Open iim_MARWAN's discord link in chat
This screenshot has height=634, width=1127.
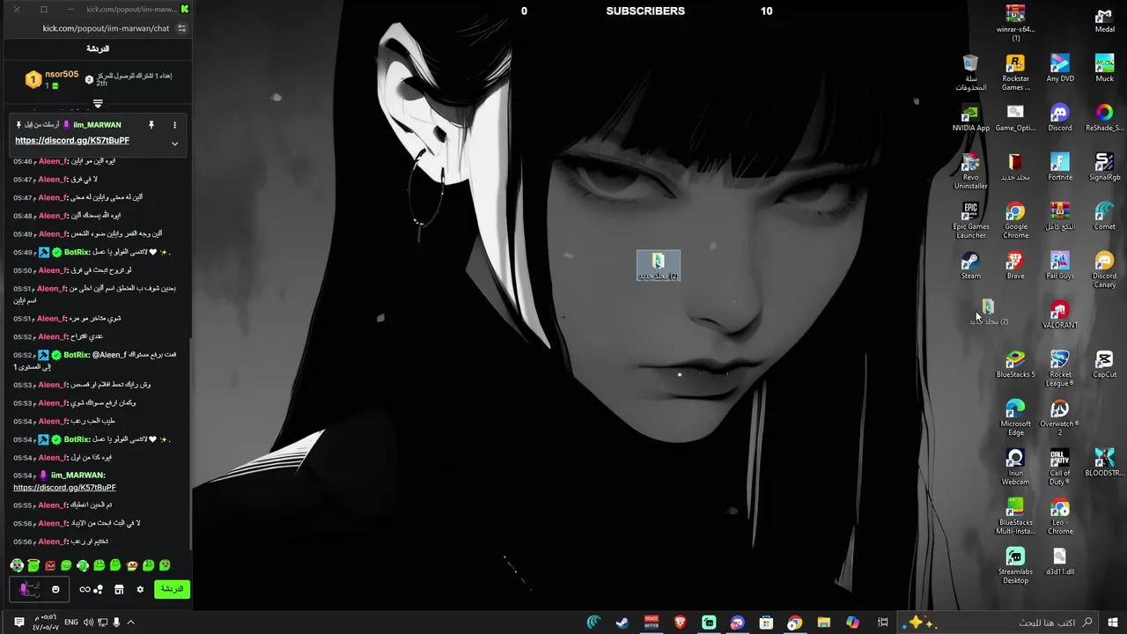[x=64, y=487]
